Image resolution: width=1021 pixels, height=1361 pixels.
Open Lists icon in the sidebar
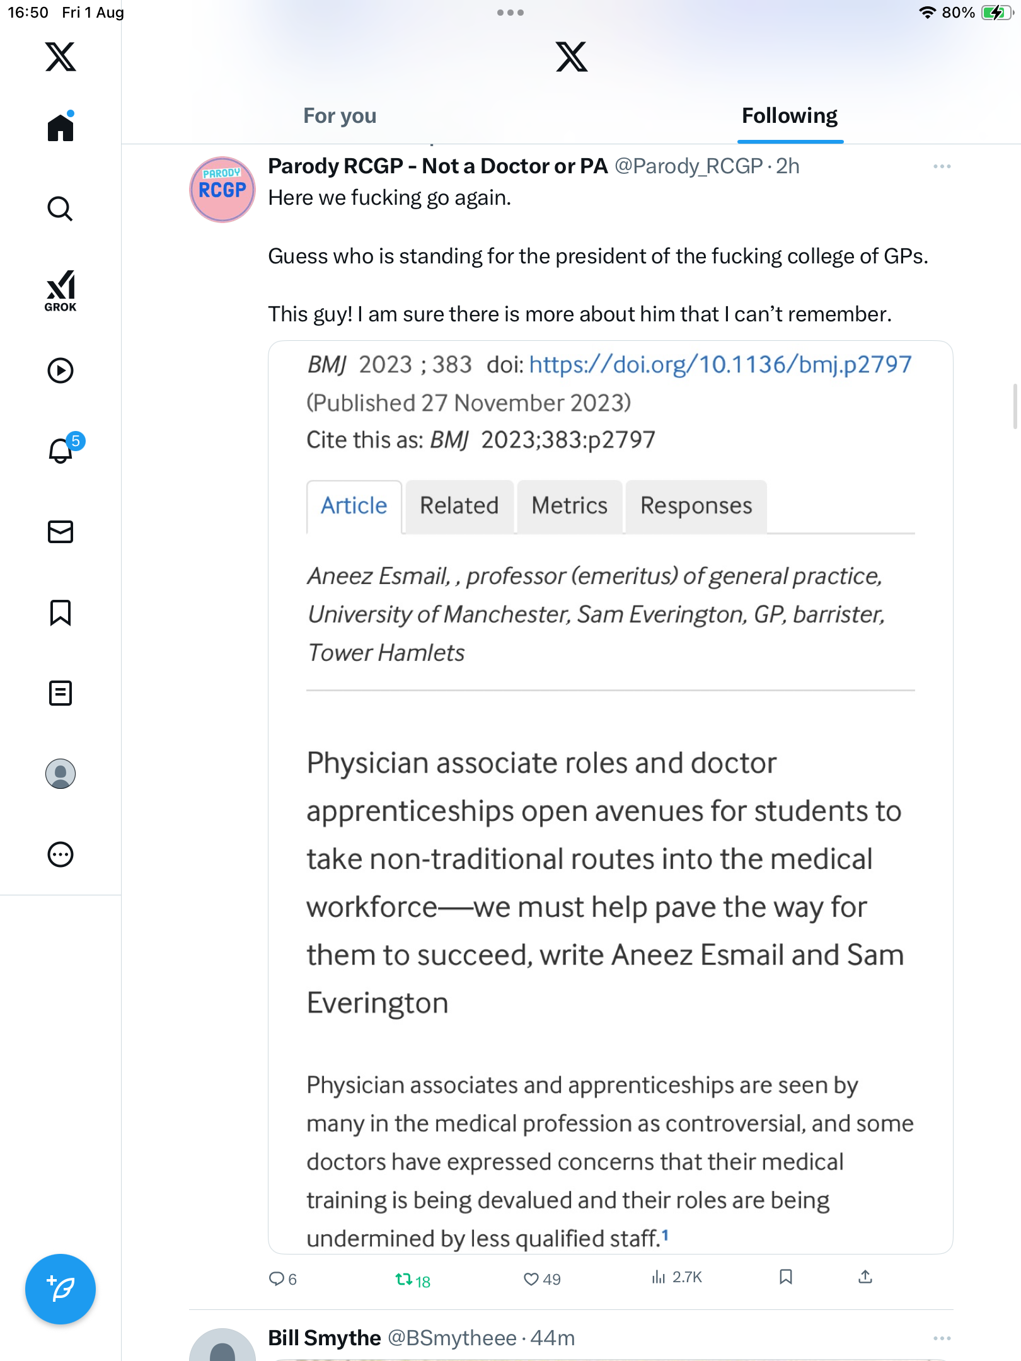click(61, 693)
